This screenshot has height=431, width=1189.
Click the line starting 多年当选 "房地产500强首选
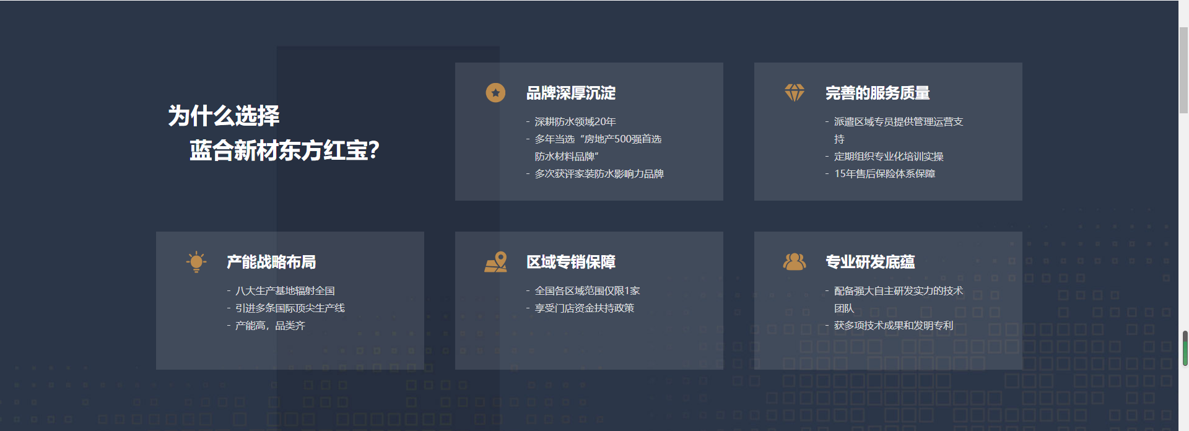(598, 148)
